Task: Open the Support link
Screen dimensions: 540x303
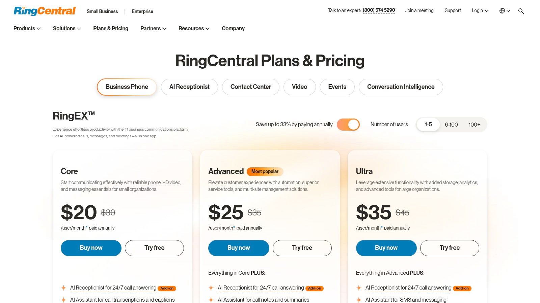Action: pos(452,10)
